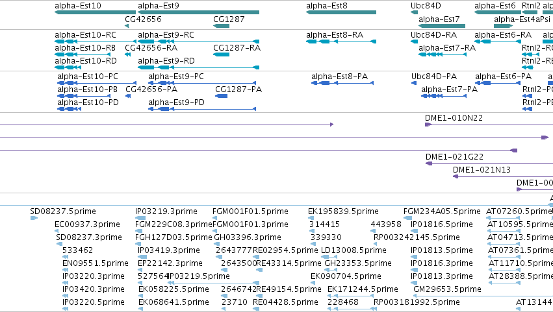Select the Ubc84D-PA protein label
The width and height of the screenshot is (553, 312).
pos(434,77)
